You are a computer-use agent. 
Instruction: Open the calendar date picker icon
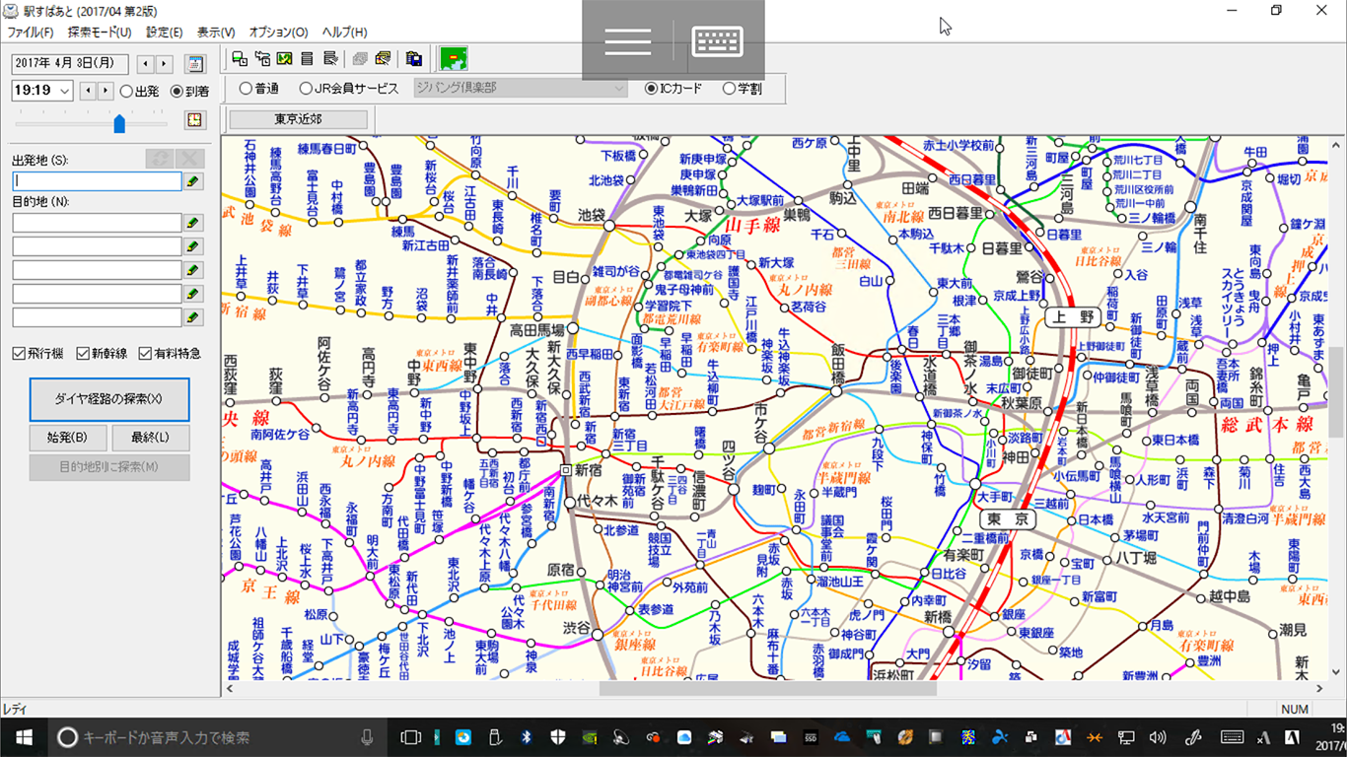[194, 64]
